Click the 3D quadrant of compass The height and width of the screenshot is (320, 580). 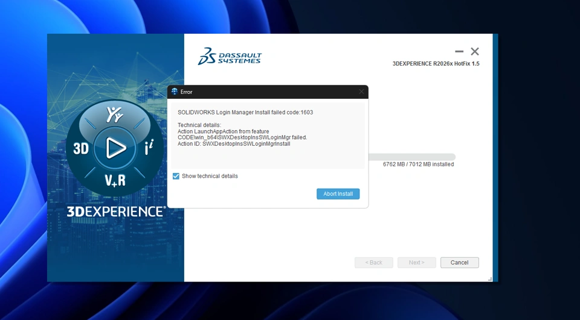(81, 148)
